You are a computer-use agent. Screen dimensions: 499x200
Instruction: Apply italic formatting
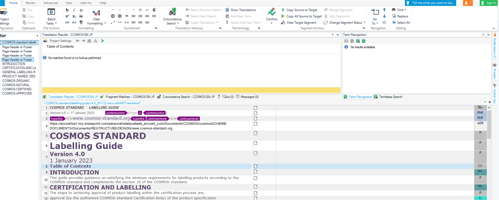pyautogui.click(x=74, y=10)
